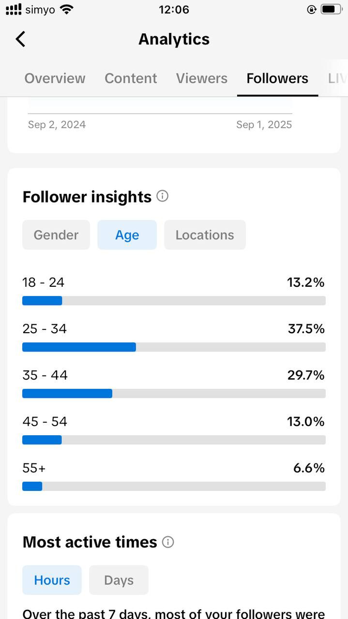
Task: Switch to the Content tab
Action: tap(131, 78)
